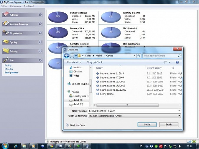
Task: Open the address path dropdown arrow
Action: click(134, 56)
